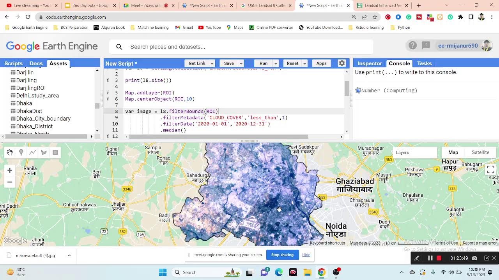Select the draw polygon shape tool
Screen dimensions: 499x280
pos(44,152)
